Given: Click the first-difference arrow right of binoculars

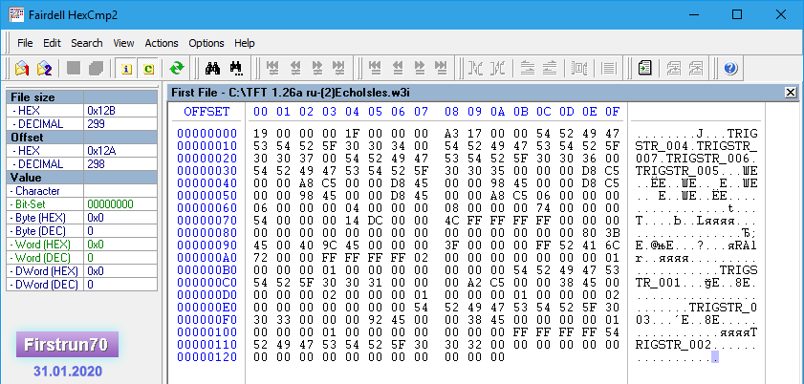Looking at the screenshot, I should (x=272, y=68).
